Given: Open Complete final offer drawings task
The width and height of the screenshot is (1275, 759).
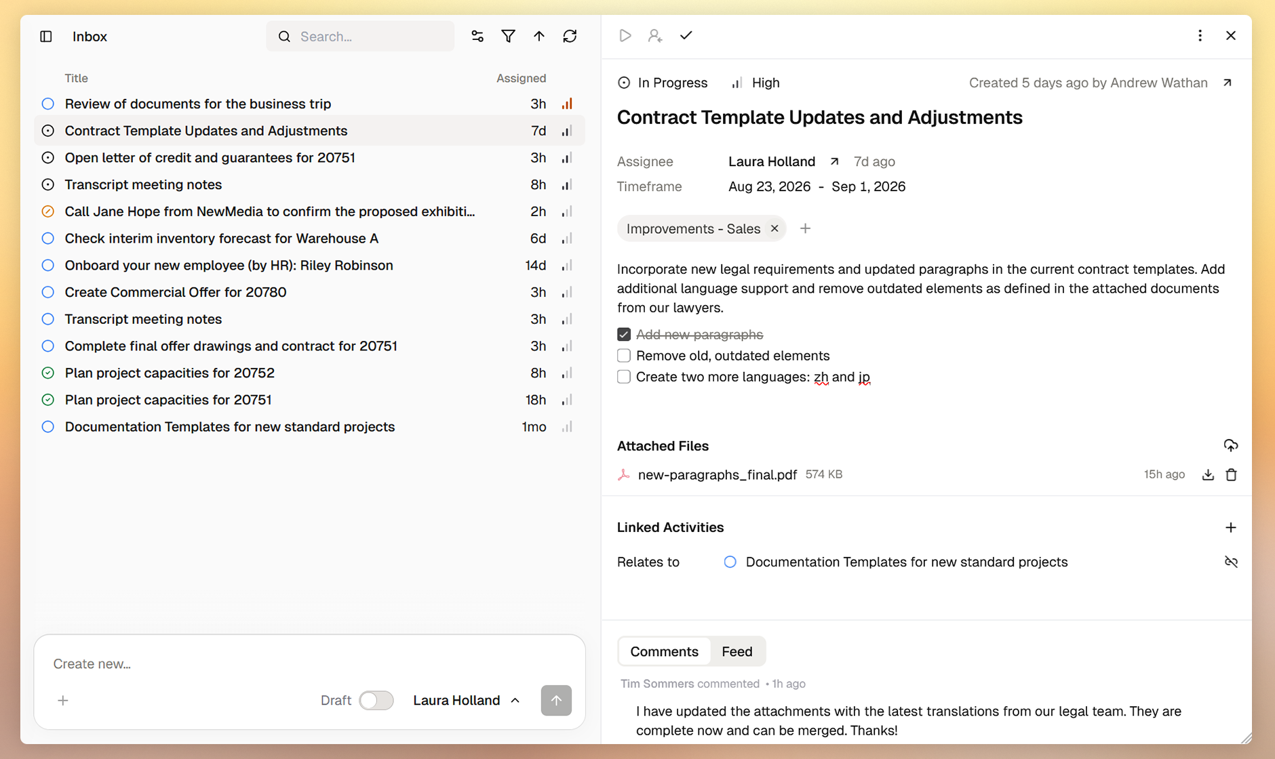Looking at the screenshot, I should tap(309, 346).
